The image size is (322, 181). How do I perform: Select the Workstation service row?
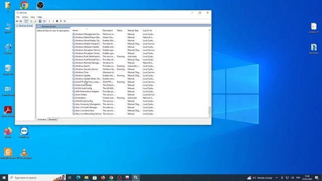[x=113, y=98]
